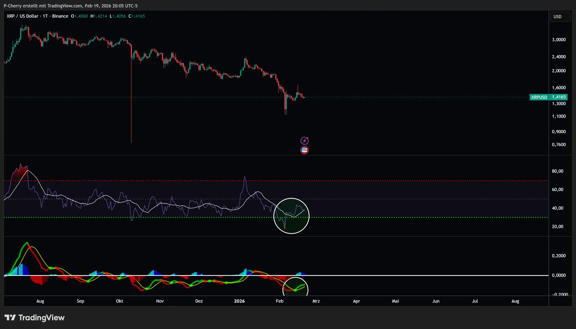Click the 80,00 RSI scale label

point(557,171)
